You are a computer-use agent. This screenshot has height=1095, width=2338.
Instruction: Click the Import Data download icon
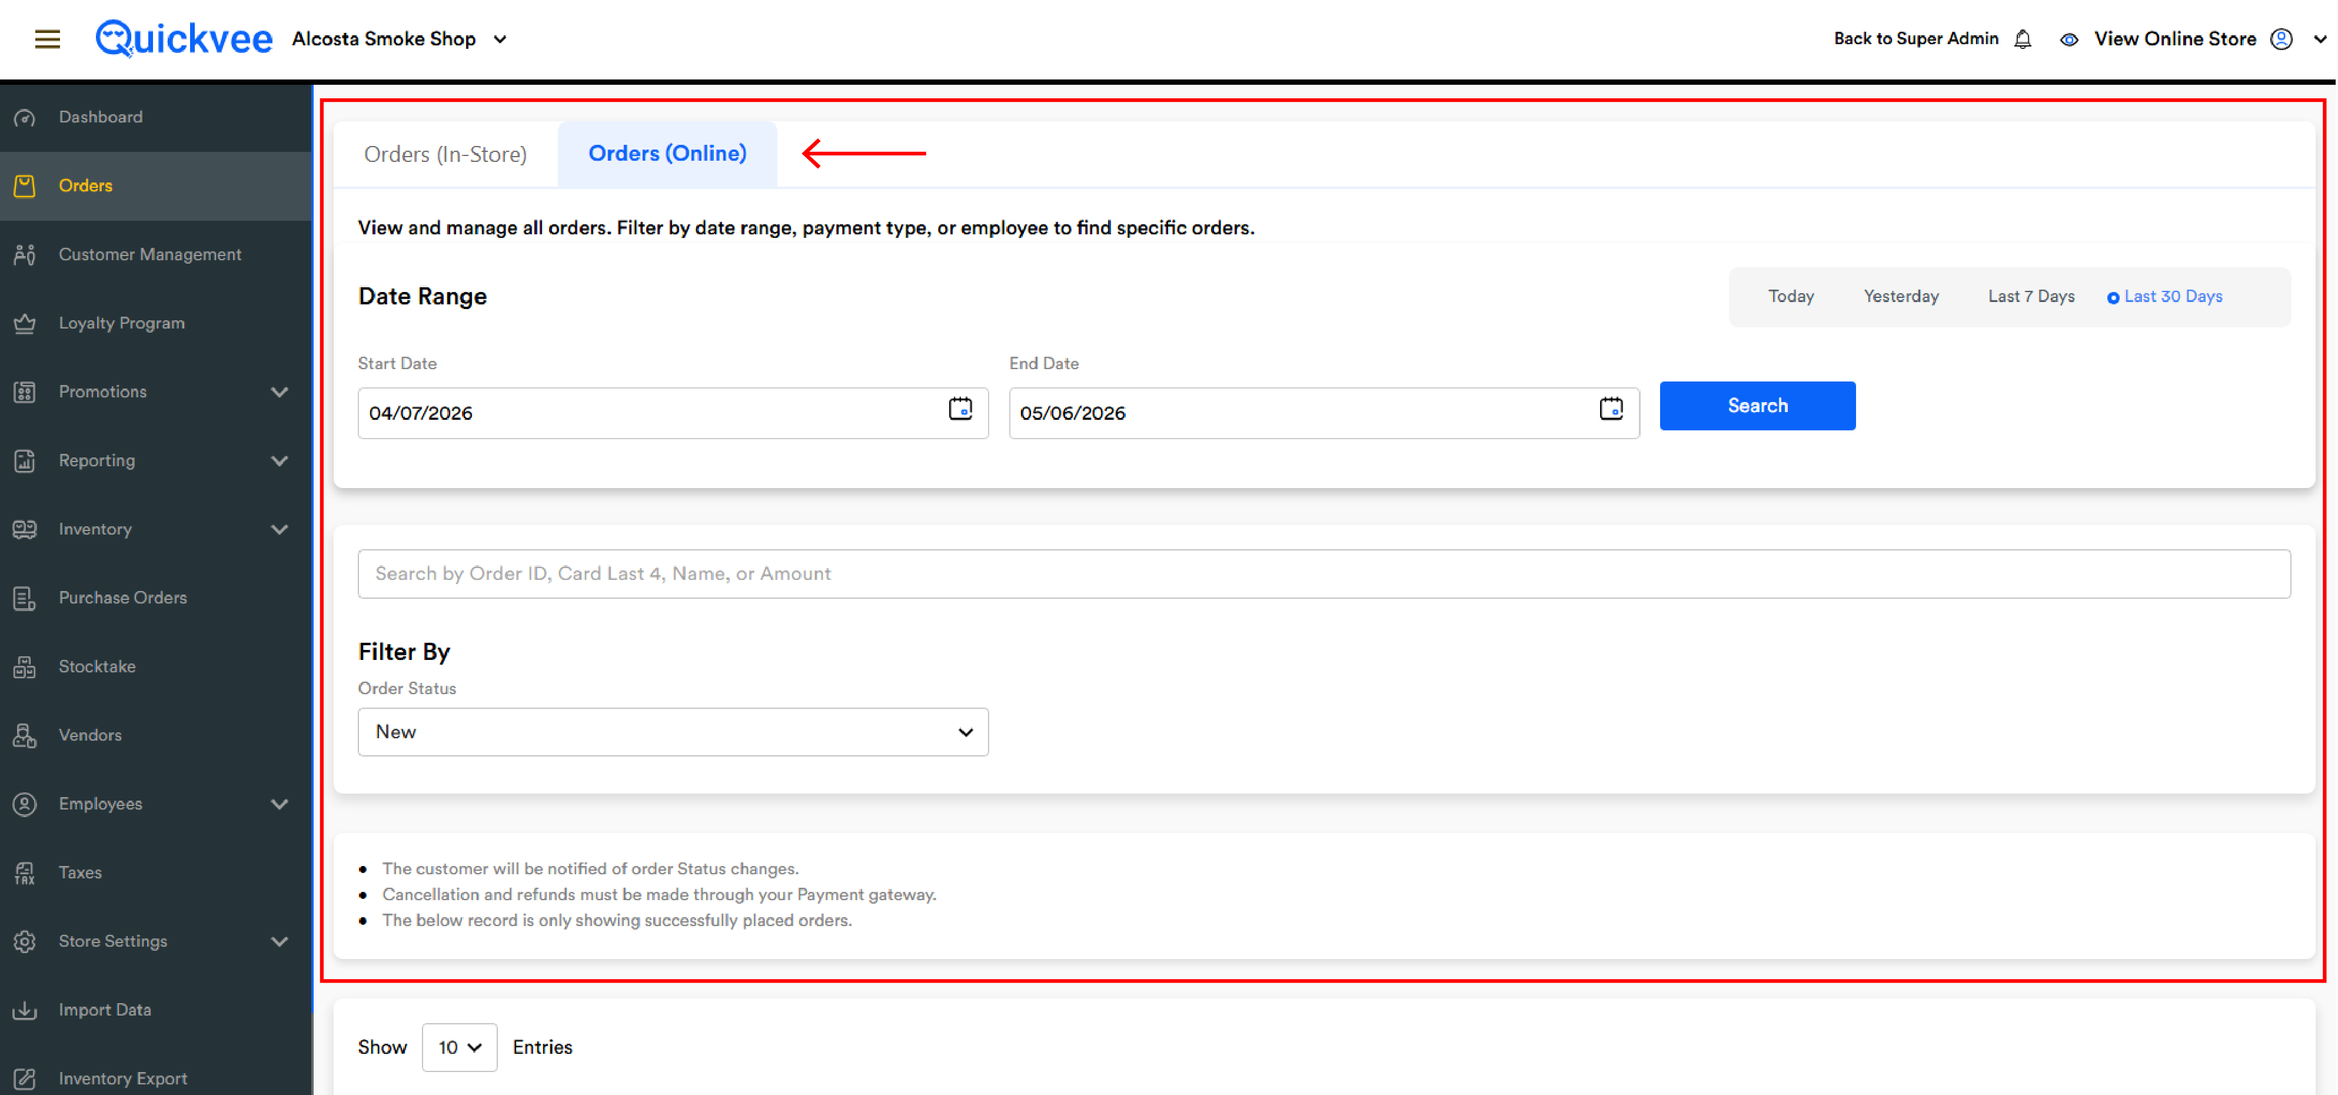25,1011
